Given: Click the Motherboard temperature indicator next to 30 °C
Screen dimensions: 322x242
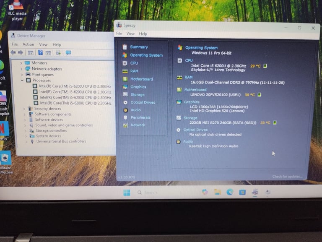Looking at the screenshot, I should [x=260, y=95].
